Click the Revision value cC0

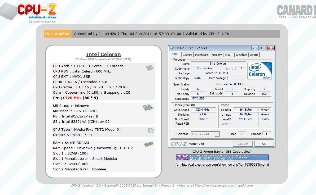(265, 94)
